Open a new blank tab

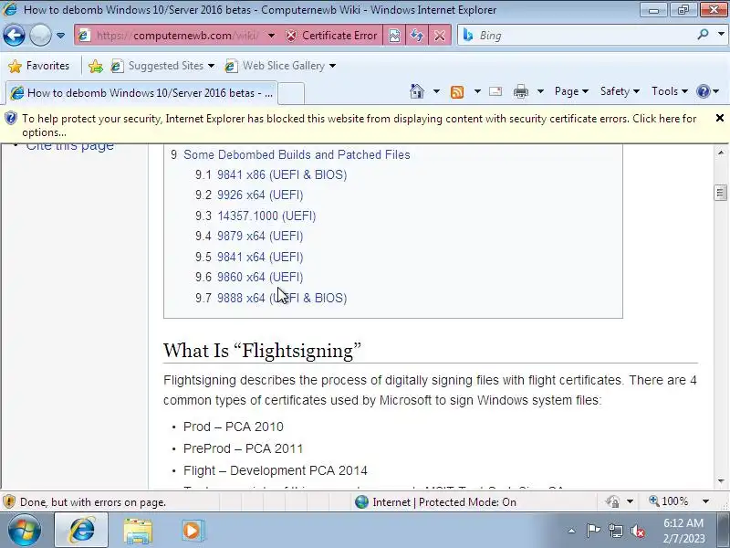click(291, 93)
